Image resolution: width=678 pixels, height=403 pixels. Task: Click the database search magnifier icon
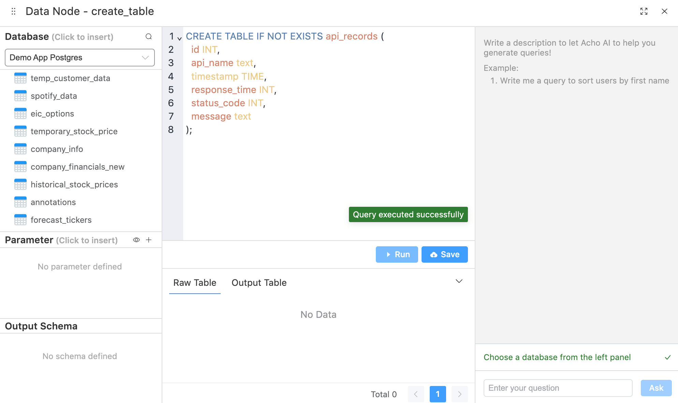tap(149, 36)
